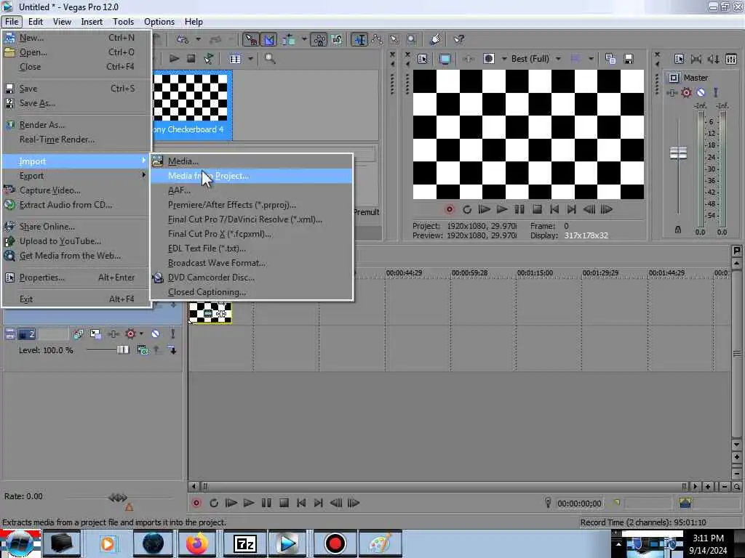Pick the AAF... import option
Screen dimensions: 745x558
pos(252,190)
